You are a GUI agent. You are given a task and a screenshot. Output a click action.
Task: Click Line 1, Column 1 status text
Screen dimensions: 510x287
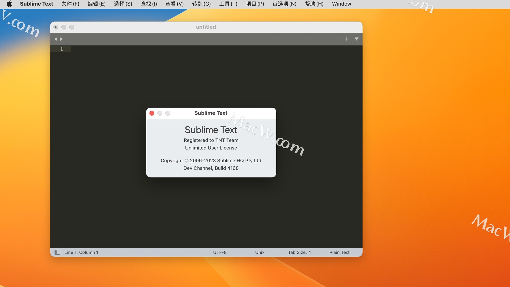point(81,252)
